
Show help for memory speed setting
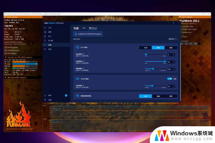83,85
